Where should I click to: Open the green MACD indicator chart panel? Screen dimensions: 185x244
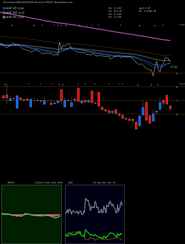[31, 214]
